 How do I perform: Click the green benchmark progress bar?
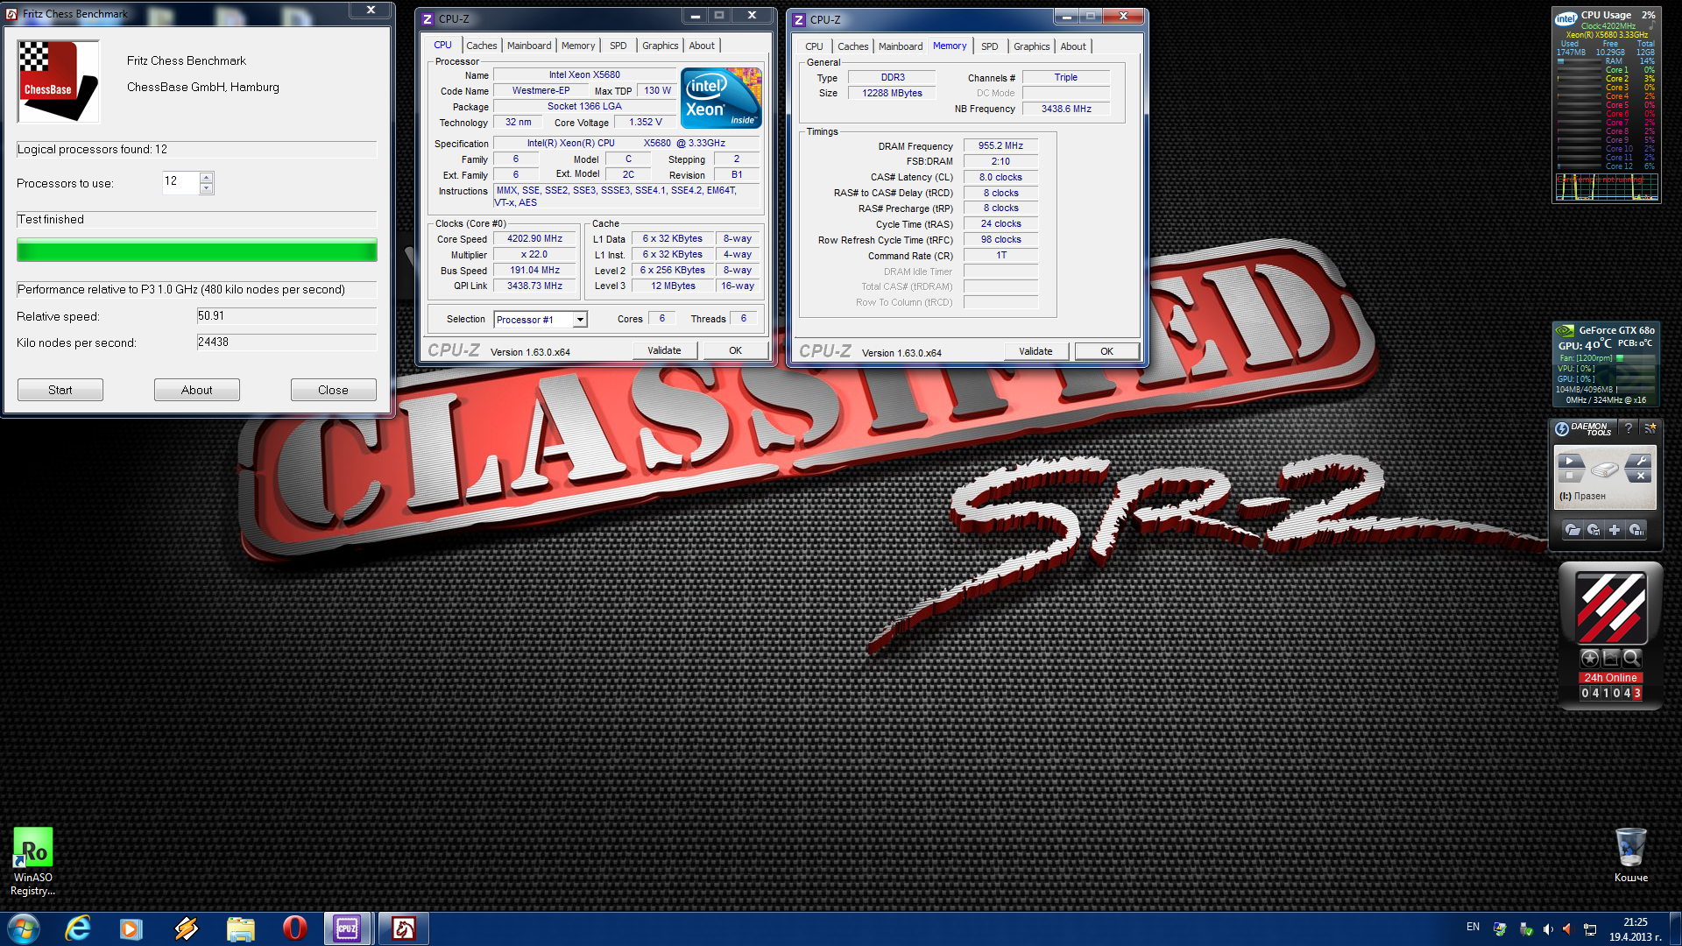click(x=196, y=251)
